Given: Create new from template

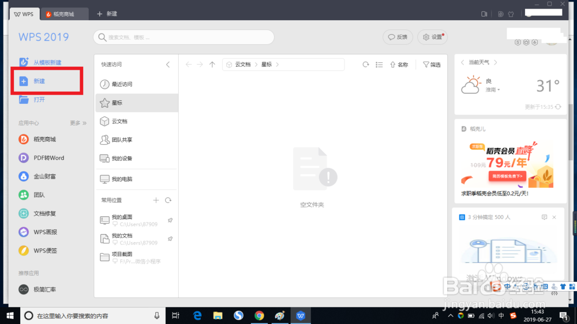Looking at the screenshot, I should 40,62.
